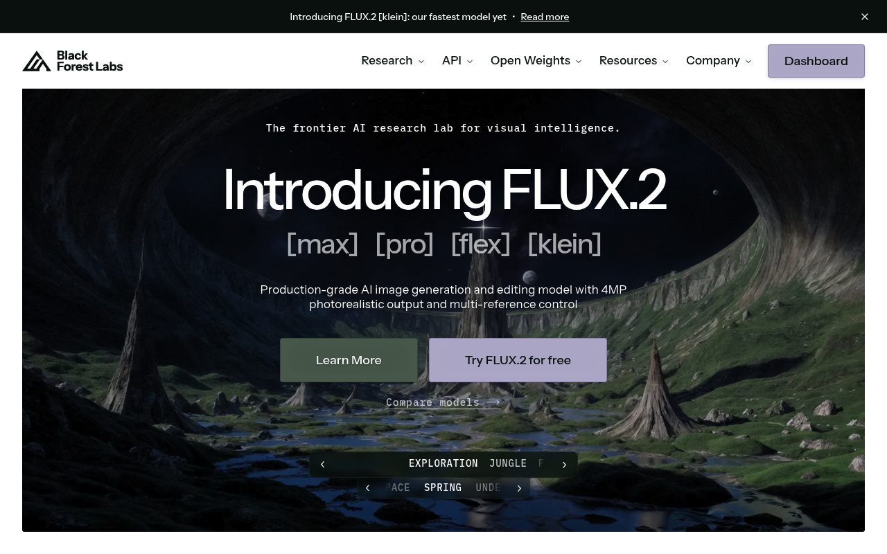Click right arrow of SPRING selector
The image size is (887, 554).
[x=519, y=488]
